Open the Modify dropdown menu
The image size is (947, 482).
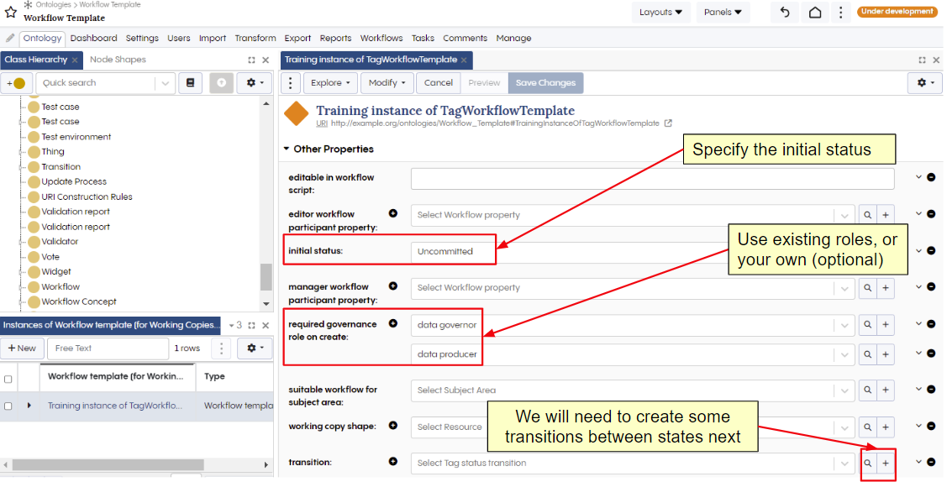coord(387,82)
